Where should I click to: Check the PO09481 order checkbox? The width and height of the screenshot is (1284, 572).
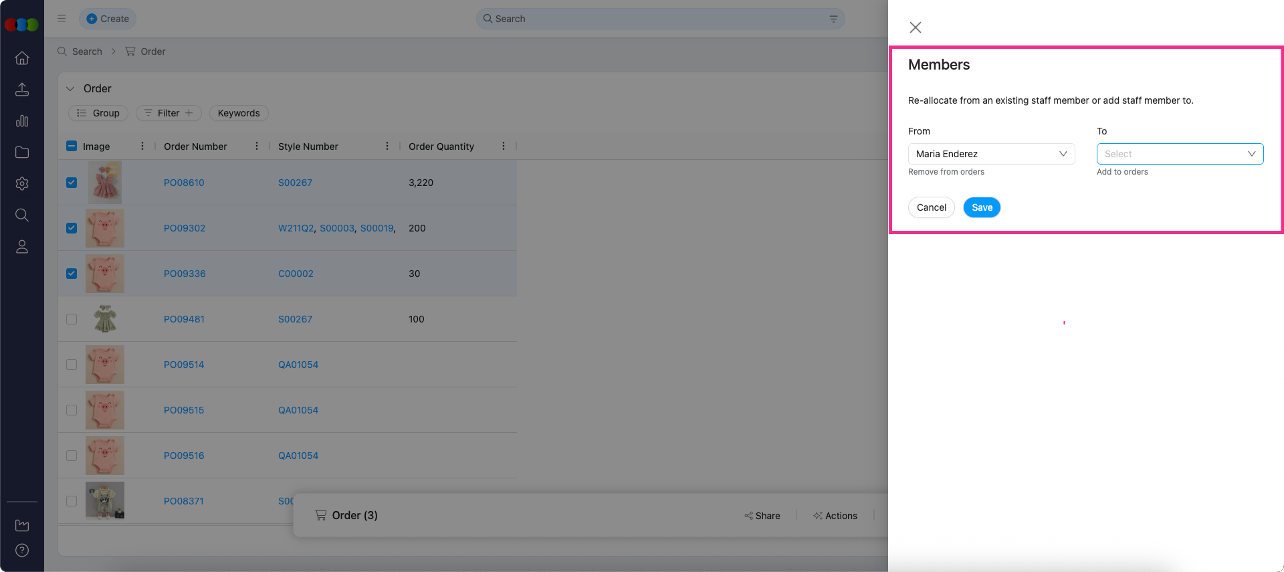pos(72,319)
